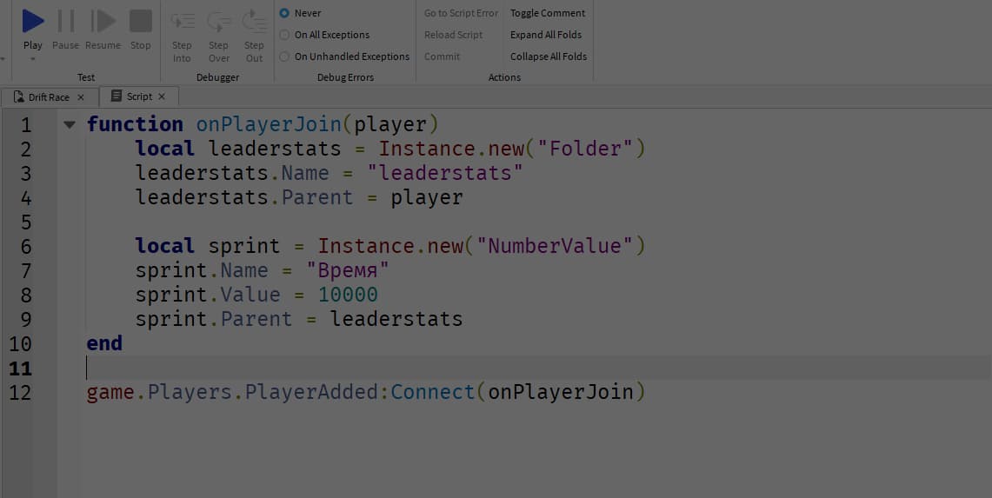Screen dimensions: 992x498
Task: Place cursor on line 12 code
Action: [365, 393]
